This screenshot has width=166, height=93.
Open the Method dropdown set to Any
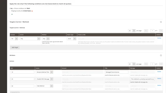point(46,39)
